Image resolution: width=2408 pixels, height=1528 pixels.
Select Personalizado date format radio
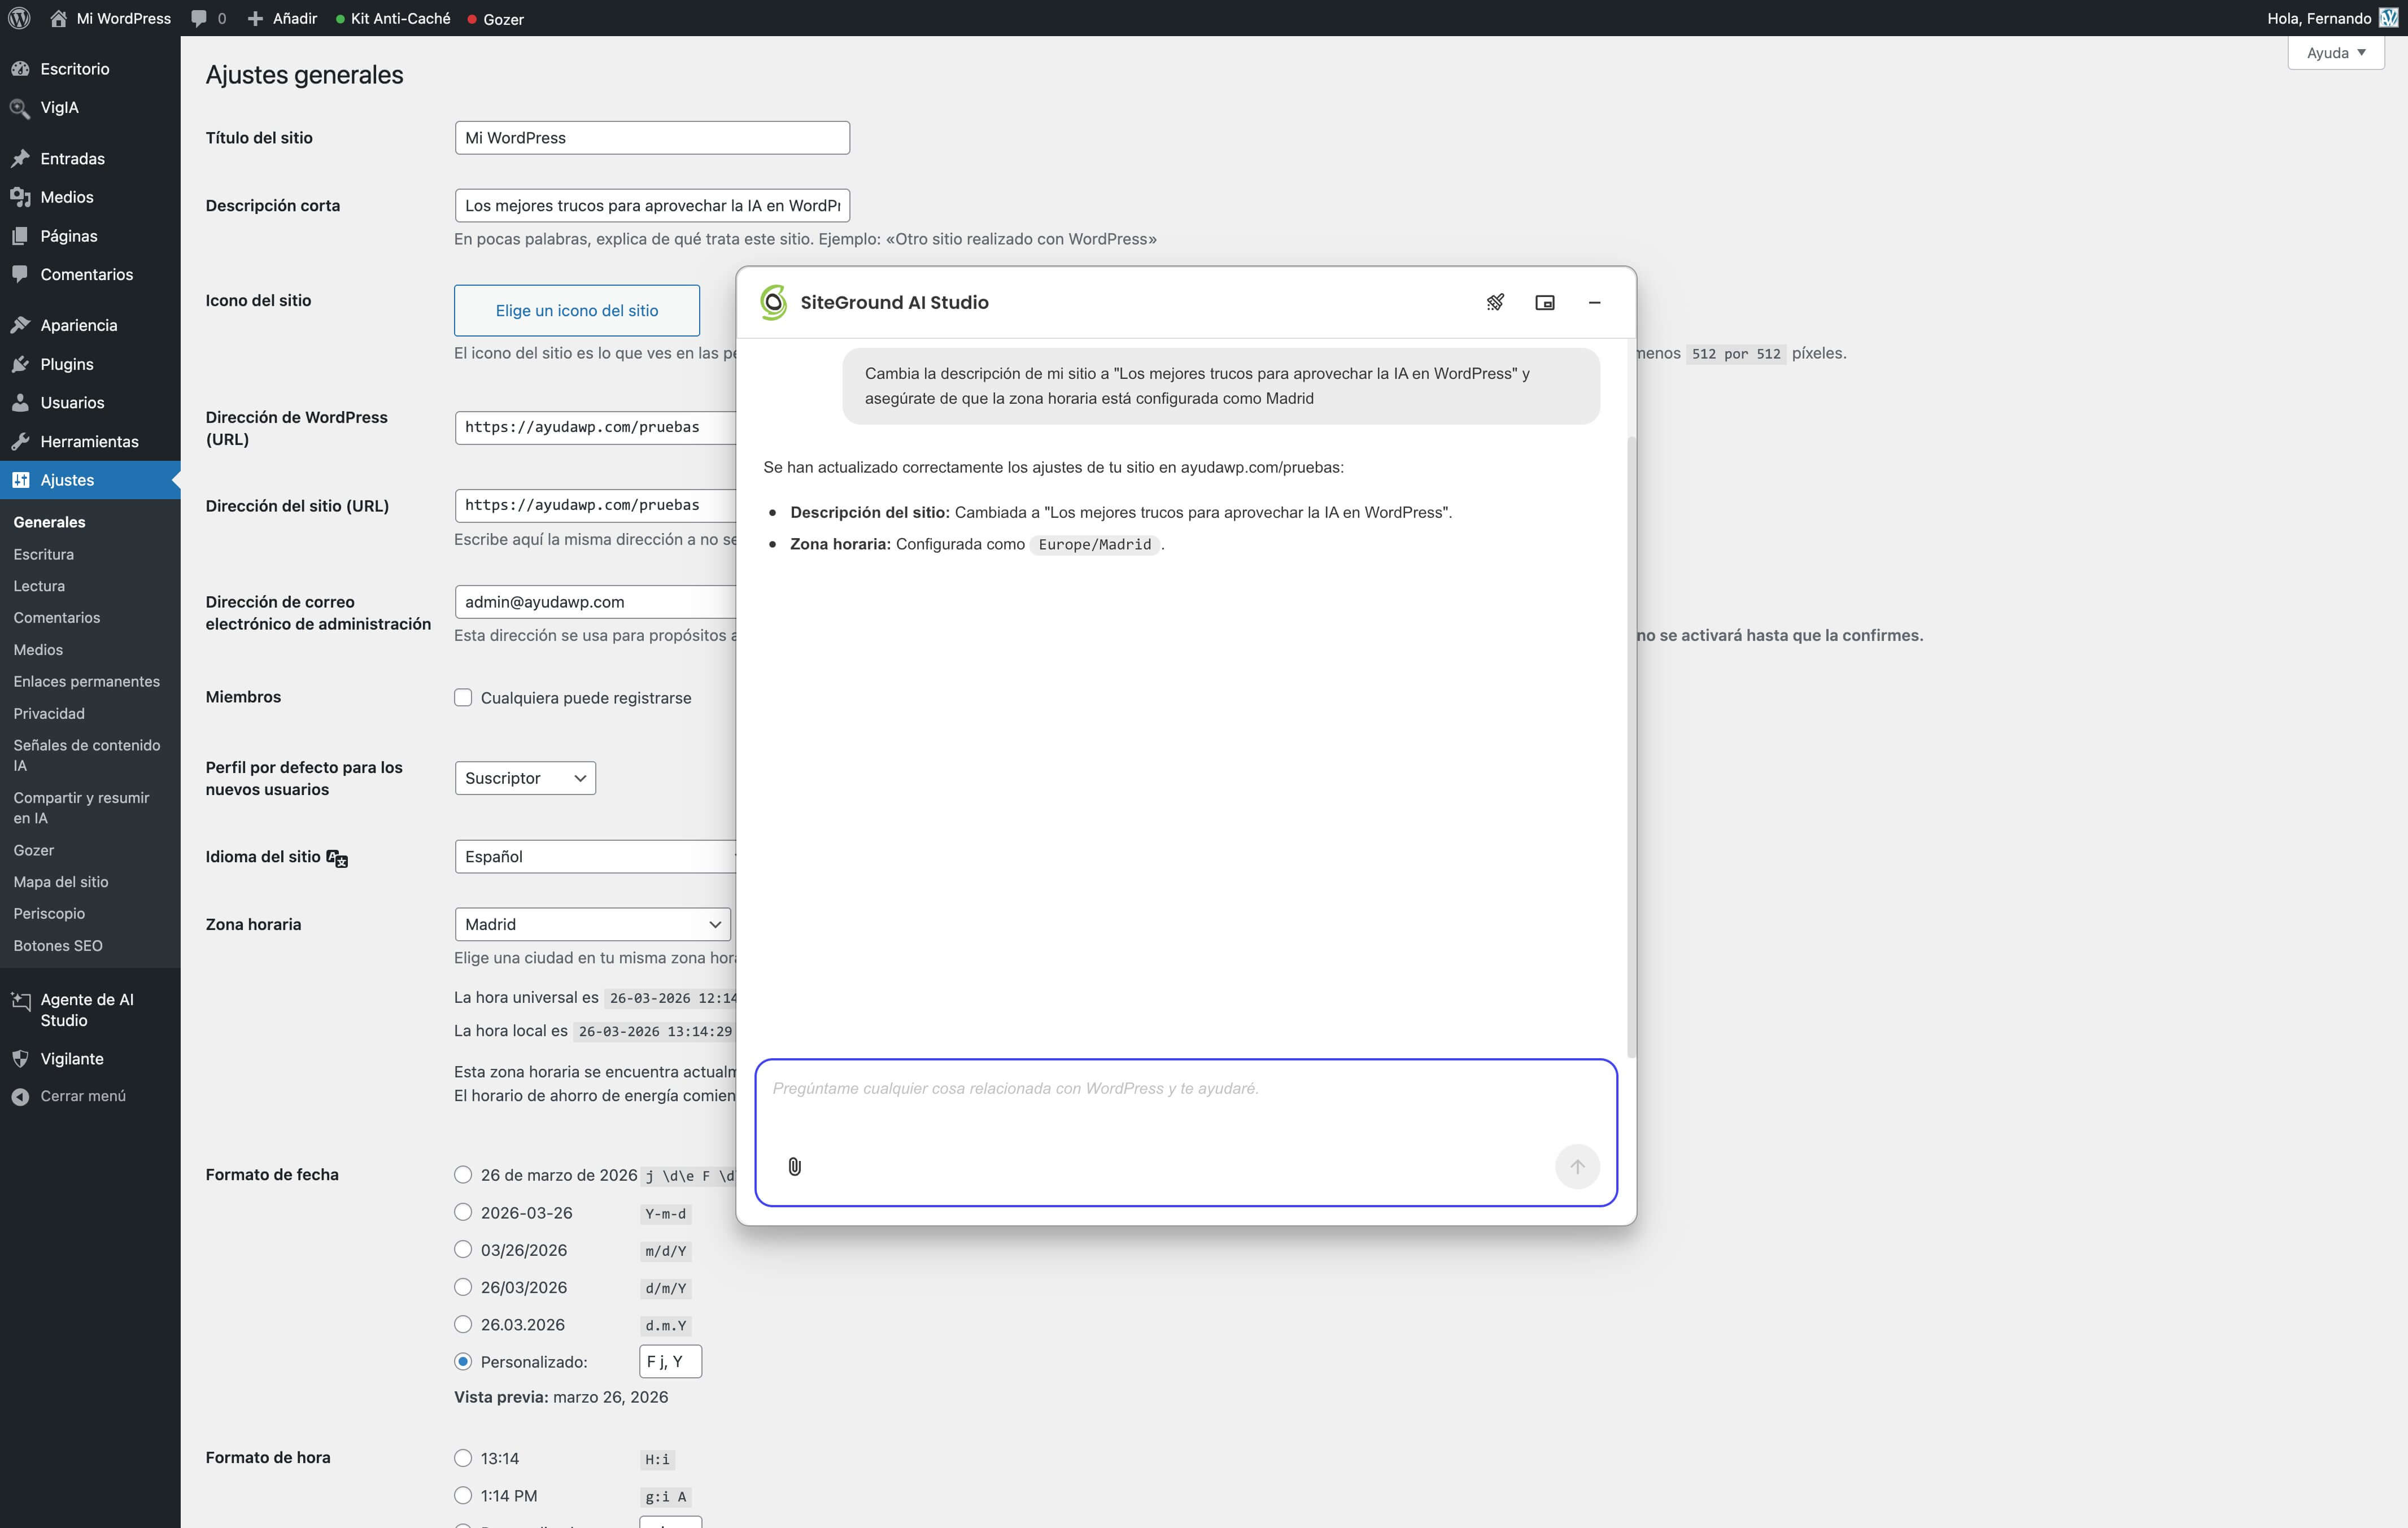point(463,1361)
